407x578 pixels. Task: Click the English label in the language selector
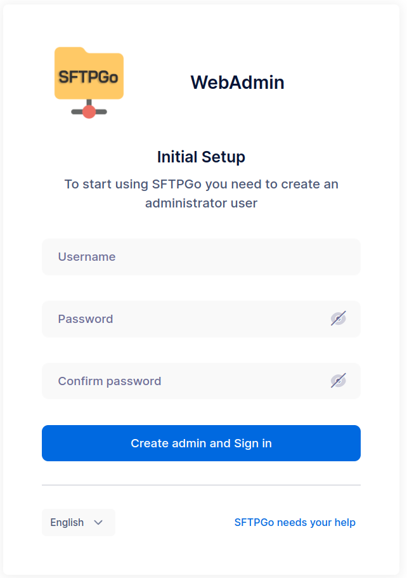point(67,522)
